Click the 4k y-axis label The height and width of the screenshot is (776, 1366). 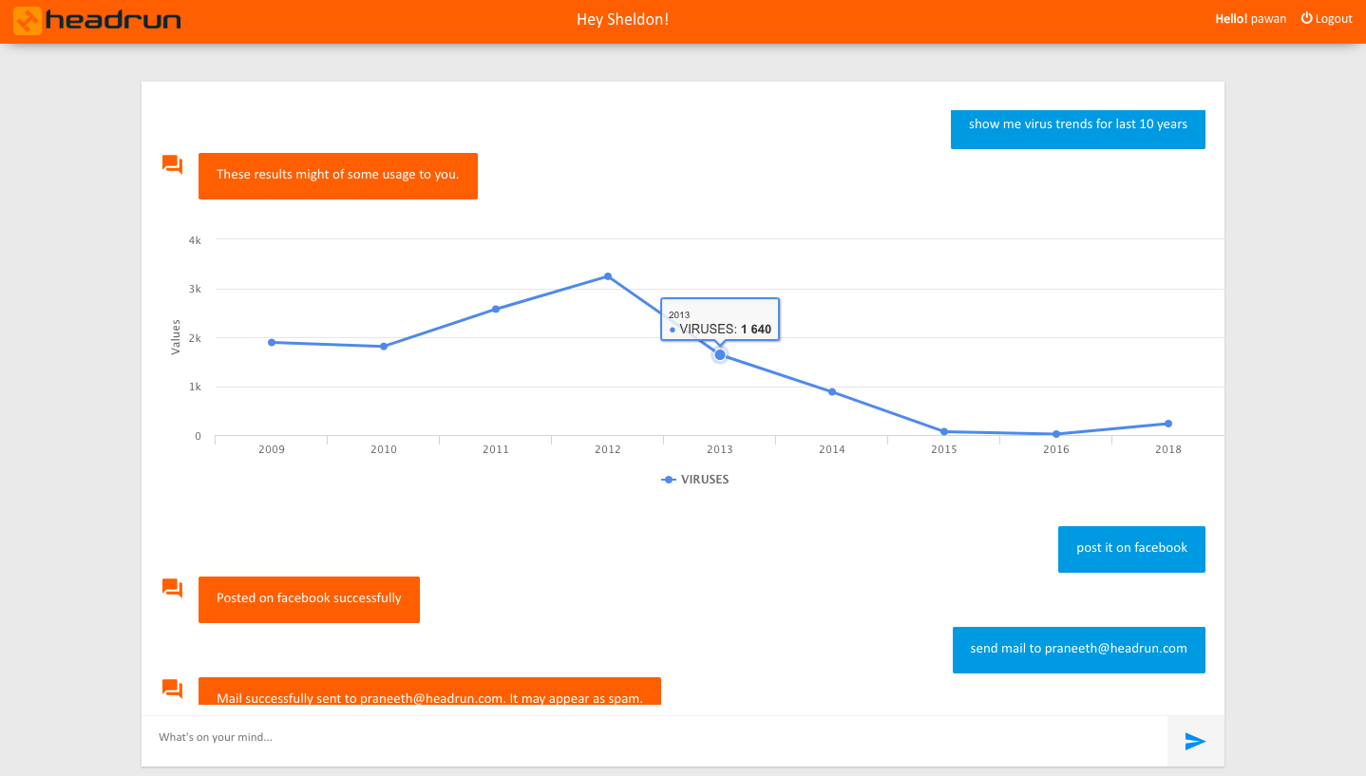[x=195, y=240]
